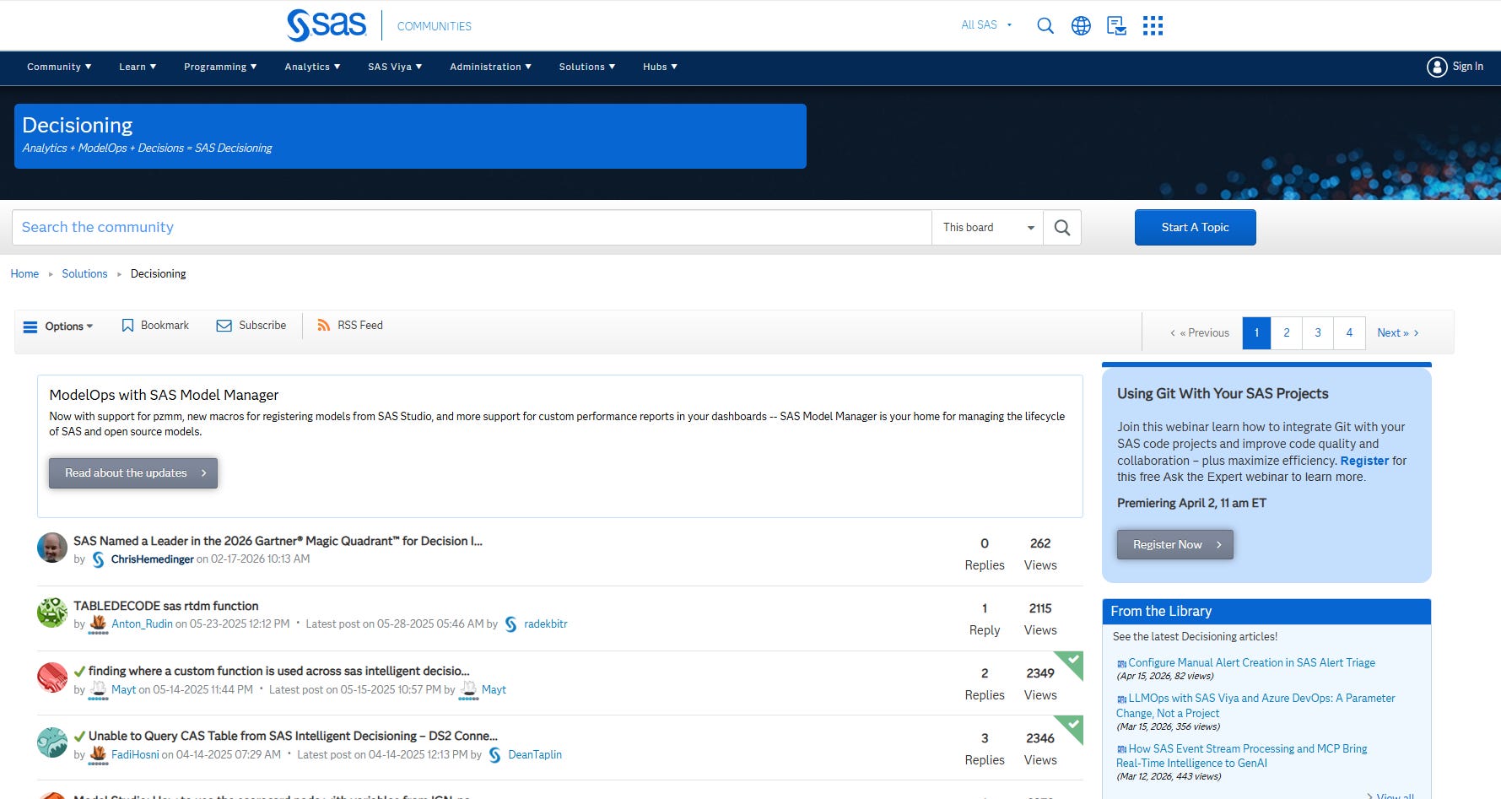Click the Register link in webinar text
Screen dimensions: 1501x799
point(1364,461)
